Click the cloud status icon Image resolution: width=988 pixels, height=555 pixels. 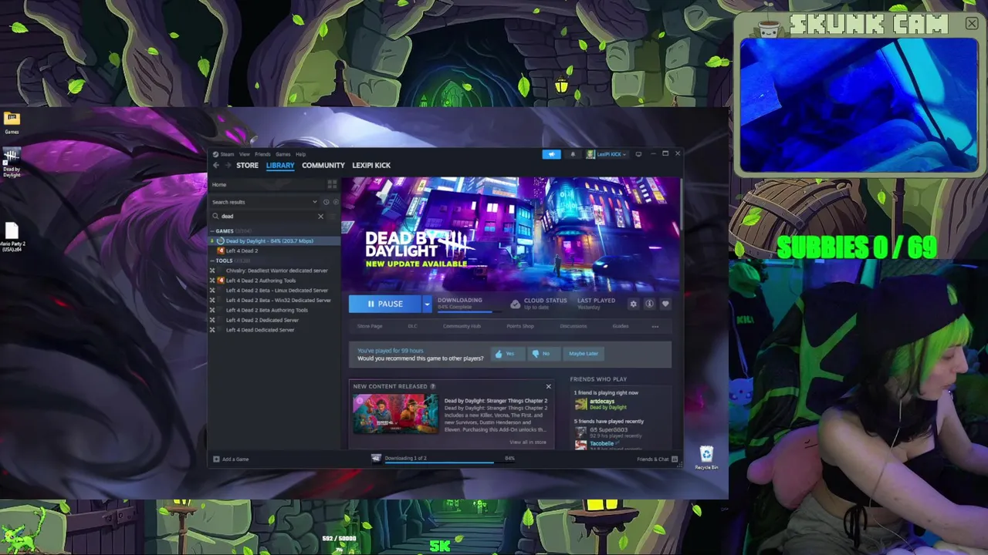[516, 304]
